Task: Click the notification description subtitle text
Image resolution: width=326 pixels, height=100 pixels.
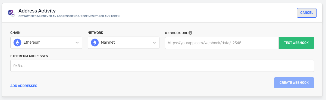Action: click(x=69, y=16)
